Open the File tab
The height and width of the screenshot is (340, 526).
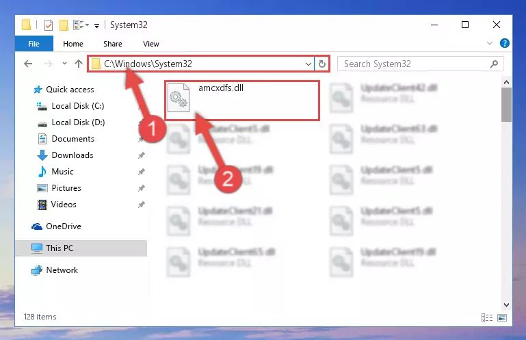[34, 44]
